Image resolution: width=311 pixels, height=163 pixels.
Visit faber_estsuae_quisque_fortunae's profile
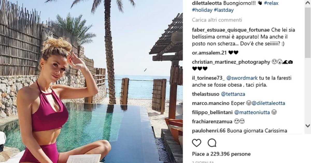coord(231,30)
